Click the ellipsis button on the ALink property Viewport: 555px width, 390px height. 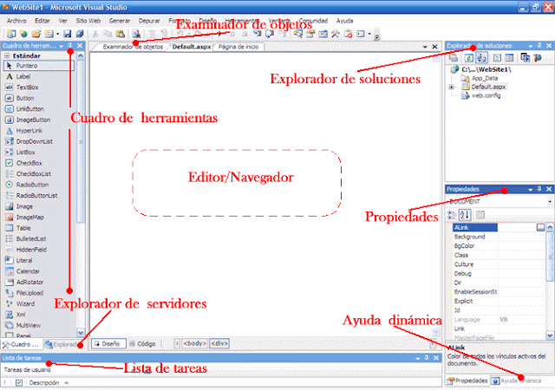pos(540,228)
